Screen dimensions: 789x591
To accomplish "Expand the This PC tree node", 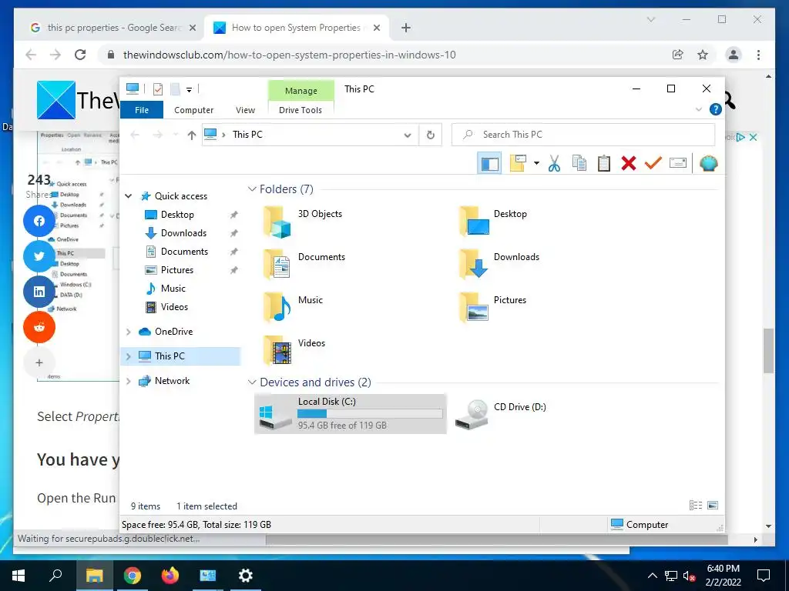I will pos(129,356).
